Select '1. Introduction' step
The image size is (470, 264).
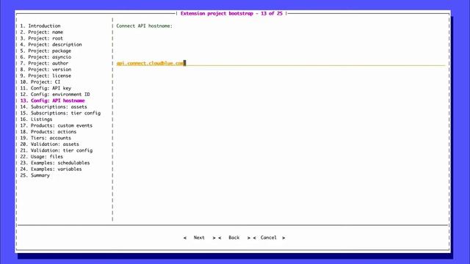pos(40,26)
